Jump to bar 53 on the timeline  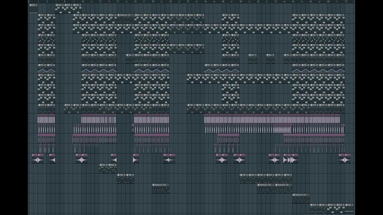[x=258, y=1]
